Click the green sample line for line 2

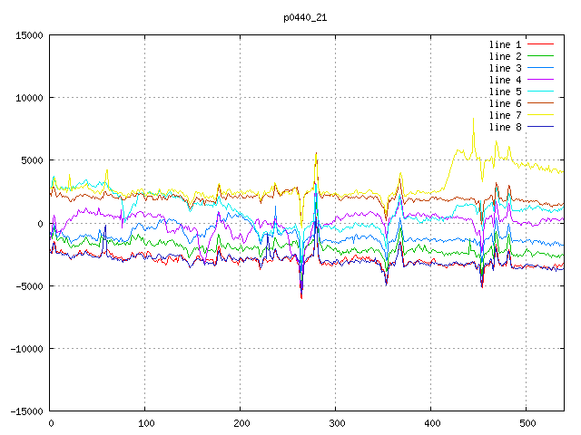coord(540,56)
